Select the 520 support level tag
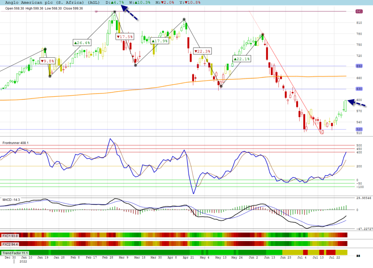This screenshot has height=268, width=373. tap(359, 129)
